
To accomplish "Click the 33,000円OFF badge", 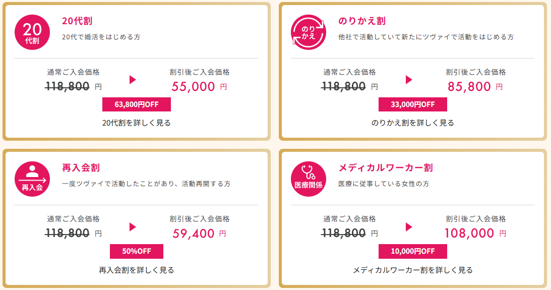I will pos(412,104).
